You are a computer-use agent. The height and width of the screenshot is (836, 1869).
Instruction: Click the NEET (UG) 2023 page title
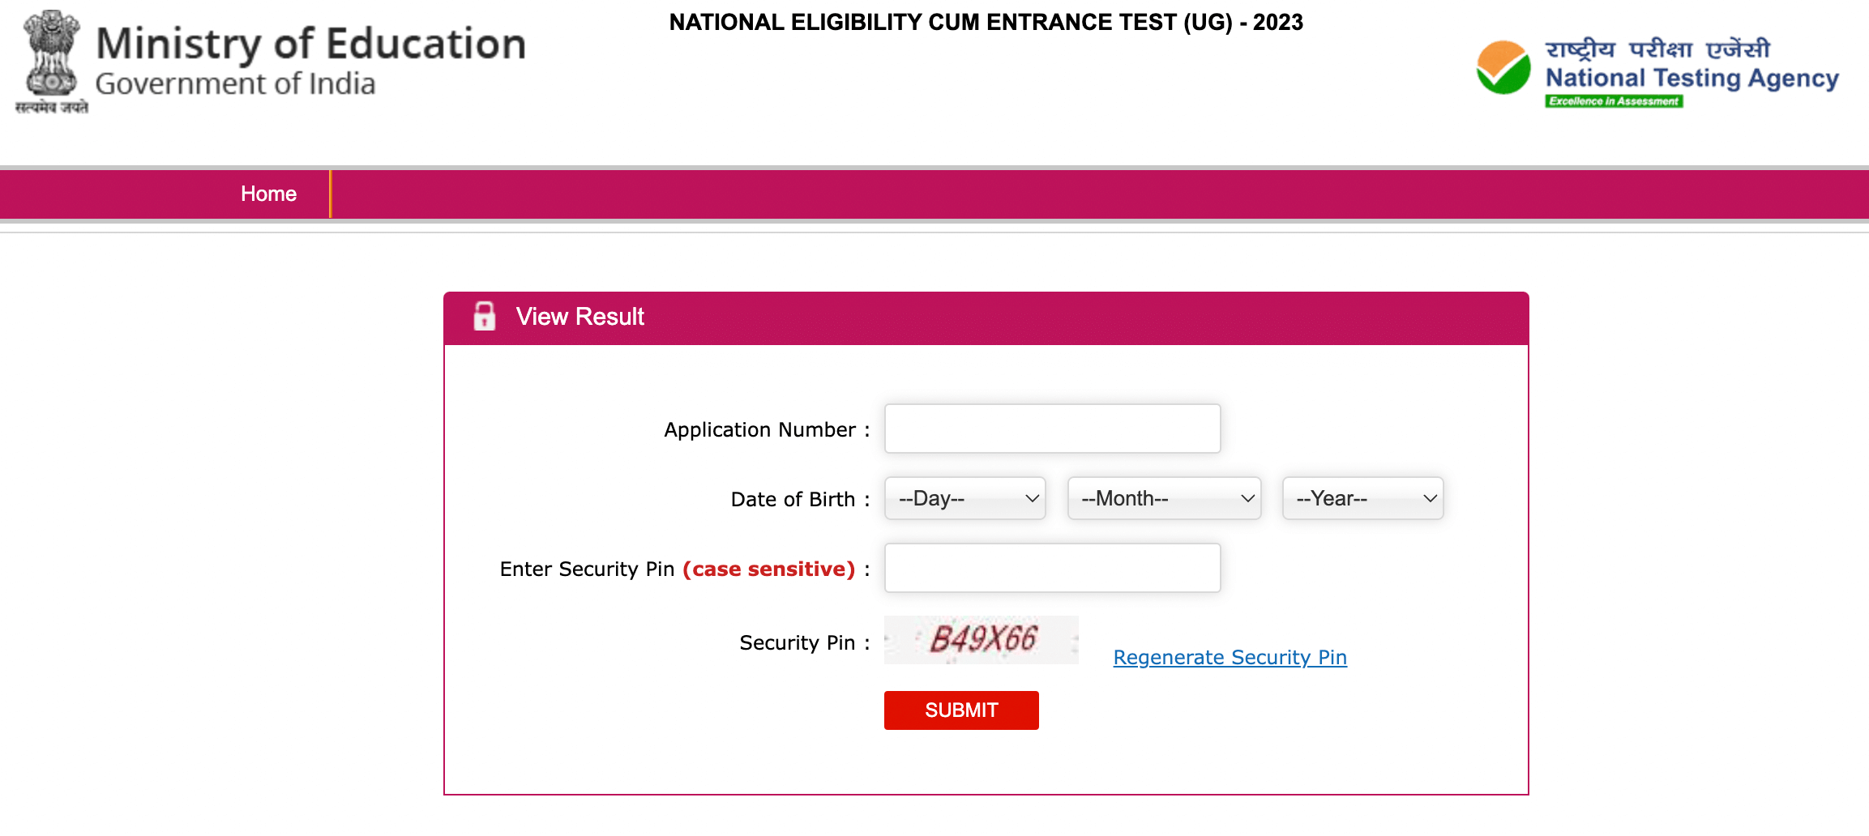click(986, 22)
